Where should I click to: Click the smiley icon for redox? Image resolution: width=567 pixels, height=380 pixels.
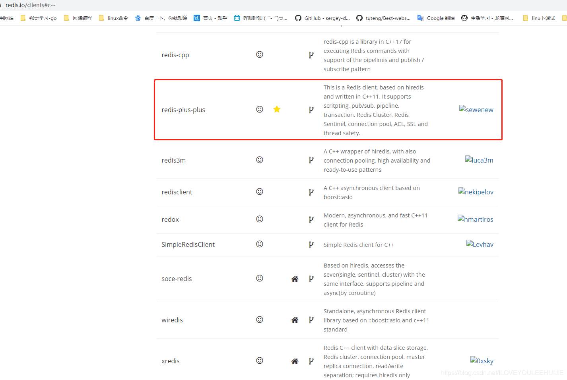point(260,219)
